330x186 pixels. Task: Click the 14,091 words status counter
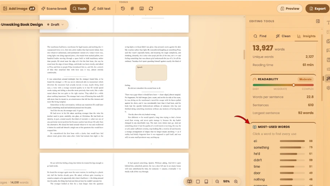pos(20,183)
